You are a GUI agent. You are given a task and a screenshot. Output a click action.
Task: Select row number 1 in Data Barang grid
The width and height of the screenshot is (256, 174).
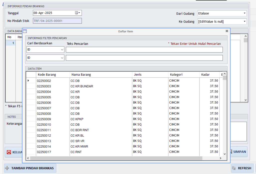(x=11, y=43)
